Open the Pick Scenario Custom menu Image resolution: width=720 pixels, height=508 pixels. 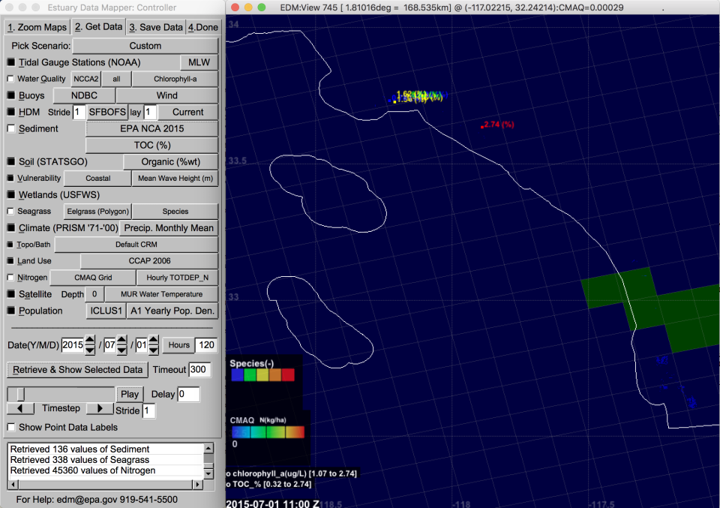click(x=145, y=46)
